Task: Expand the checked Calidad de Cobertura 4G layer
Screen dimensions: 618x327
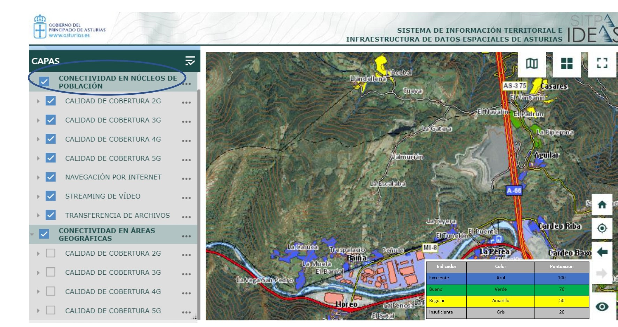Action: 38,139
